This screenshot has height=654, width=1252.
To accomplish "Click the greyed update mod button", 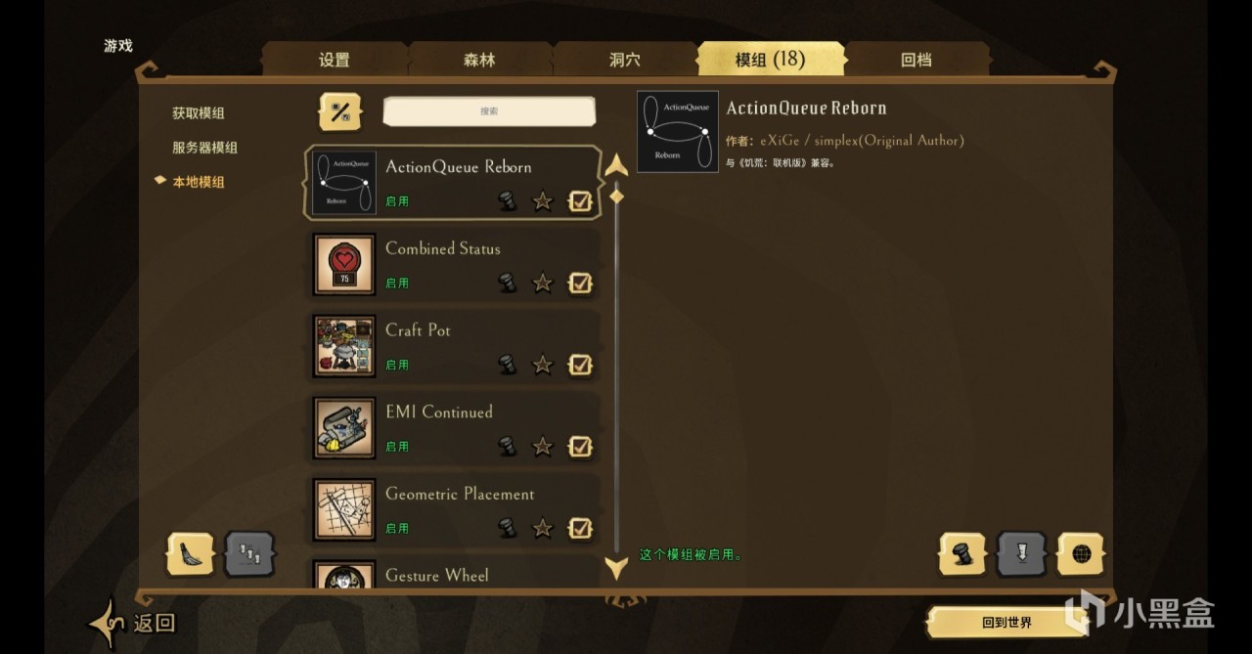I will coord(1021,554).
